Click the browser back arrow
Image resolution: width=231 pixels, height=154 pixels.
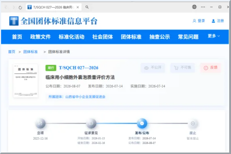[x=6, y=7]
